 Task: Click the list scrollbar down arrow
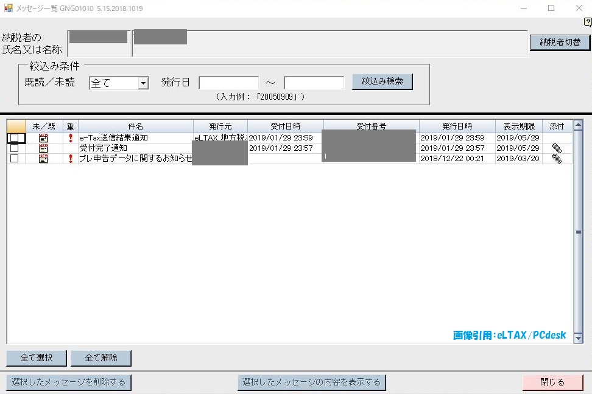[578, 338]
